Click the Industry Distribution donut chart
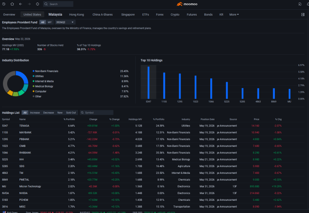The width and height of the screenshot is (309, 213). point(16,84)
